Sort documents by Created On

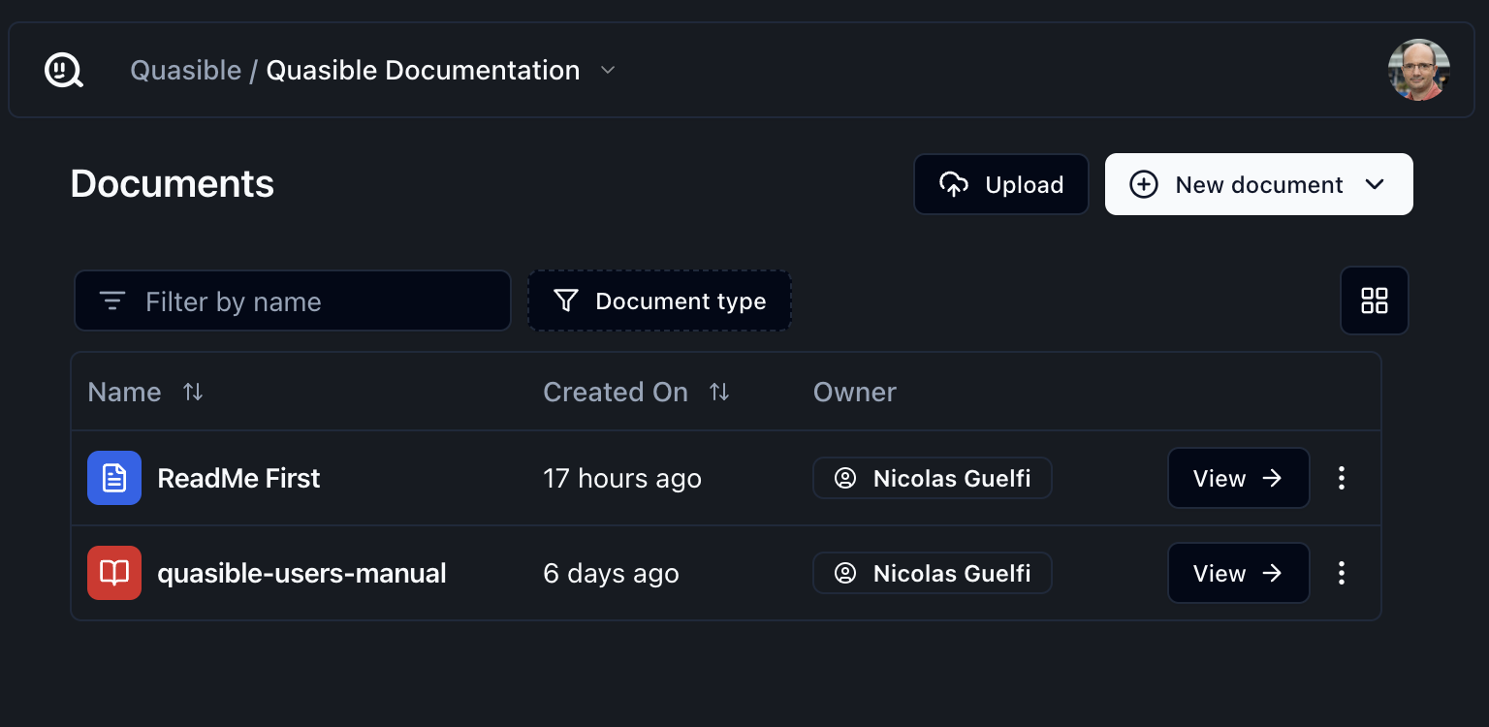click(x=718, y=392)
